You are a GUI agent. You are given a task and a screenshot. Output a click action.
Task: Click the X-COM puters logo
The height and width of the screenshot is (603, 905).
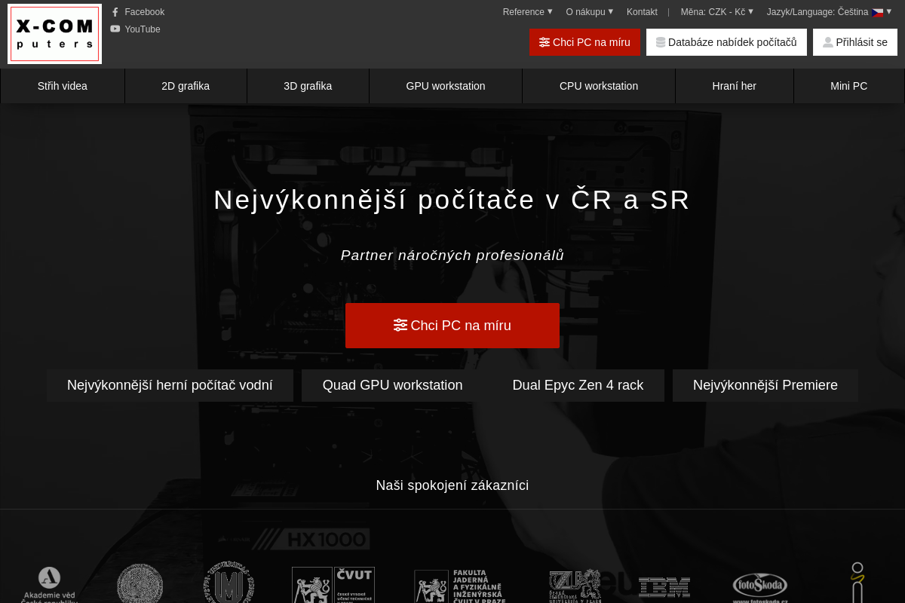click(54, 34)
